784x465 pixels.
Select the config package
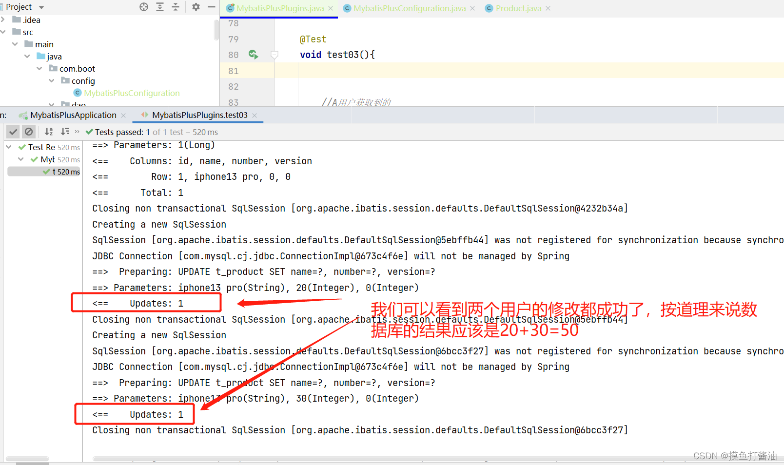78,81
